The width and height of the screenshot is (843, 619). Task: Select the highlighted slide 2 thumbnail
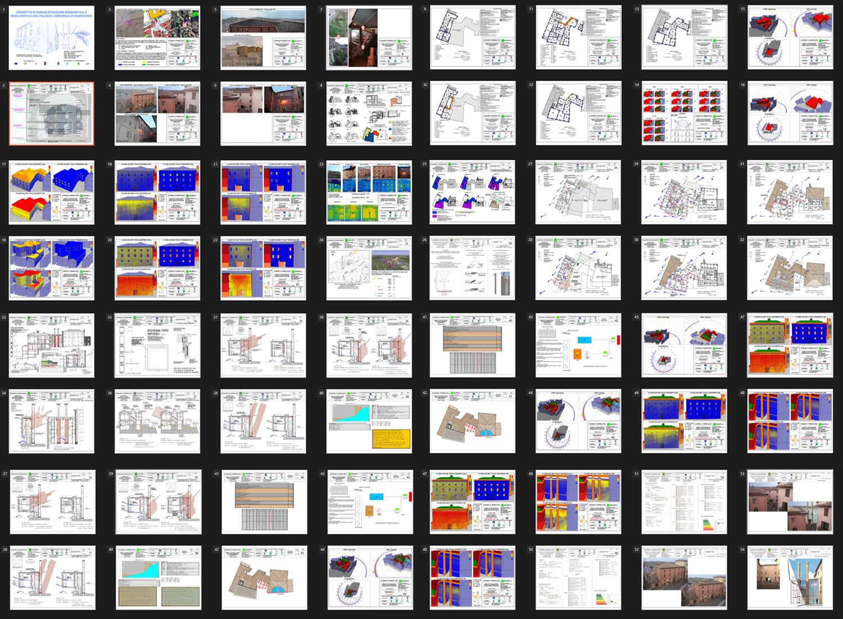(52, 113)
